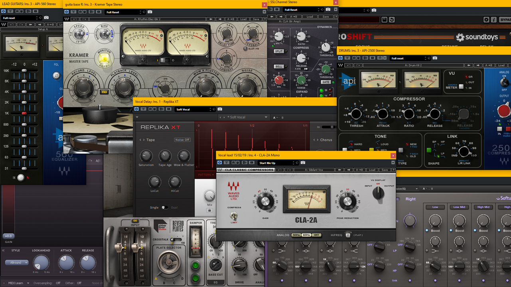Toggle power button in Kramer Tape window
This screenshot has height=287, width=511.
tap(66, 12)
